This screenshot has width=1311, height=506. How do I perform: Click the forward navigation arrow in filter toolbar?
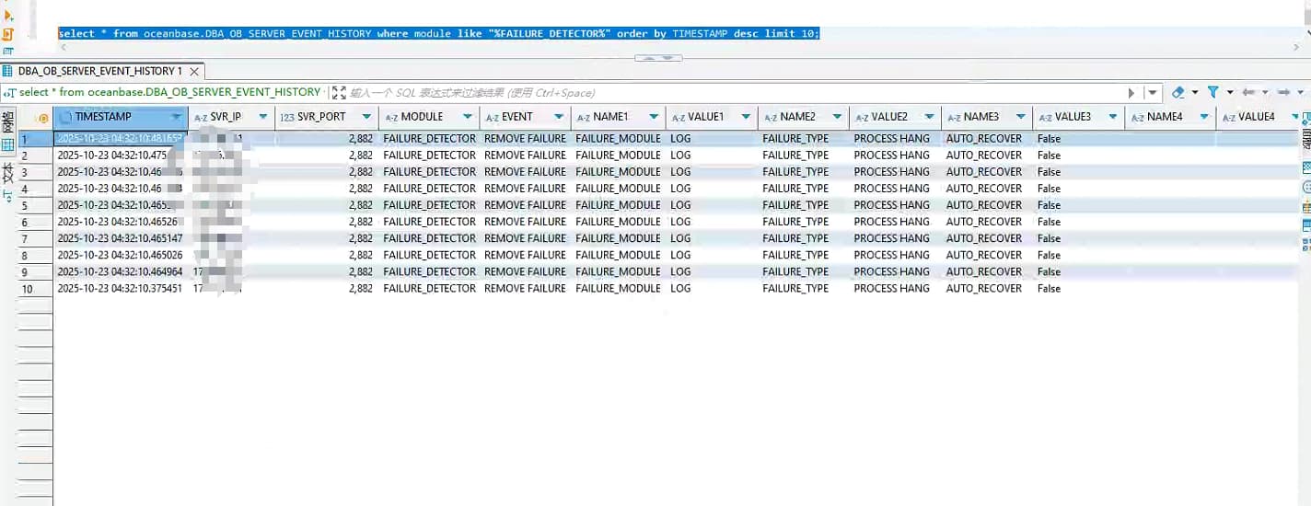pos(1283,92)
